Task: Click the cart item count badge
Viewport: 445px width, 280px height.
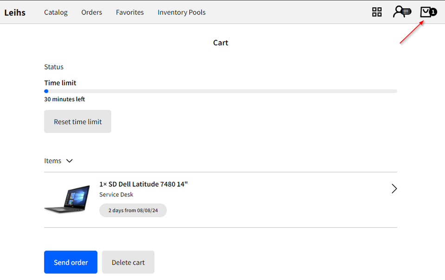Action: point(433,12)
